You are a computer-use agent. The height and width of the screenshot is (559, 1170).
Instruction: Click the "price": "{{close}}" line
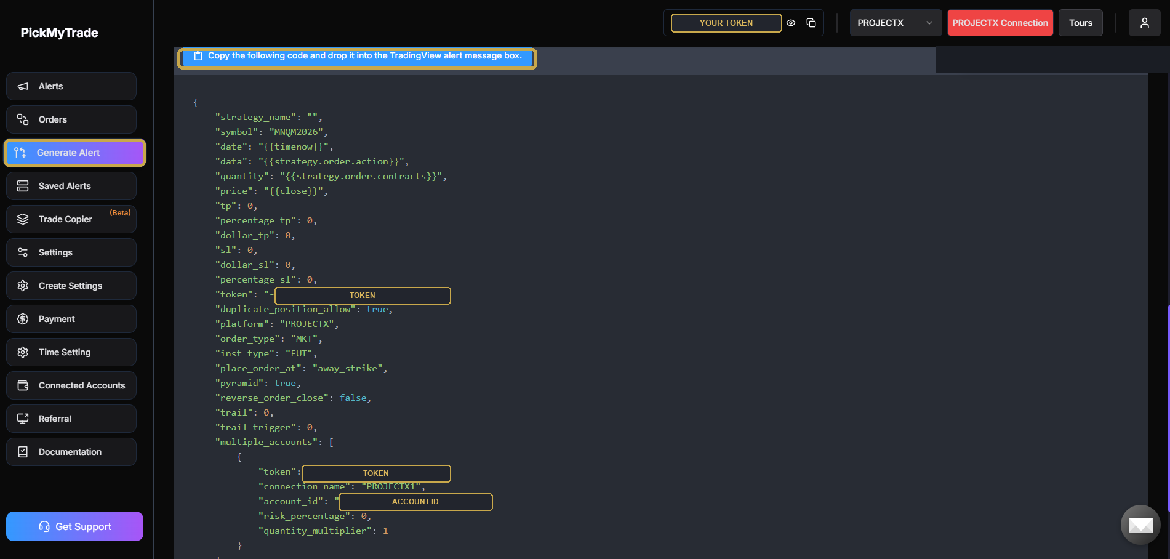click(x=271, y=191)
